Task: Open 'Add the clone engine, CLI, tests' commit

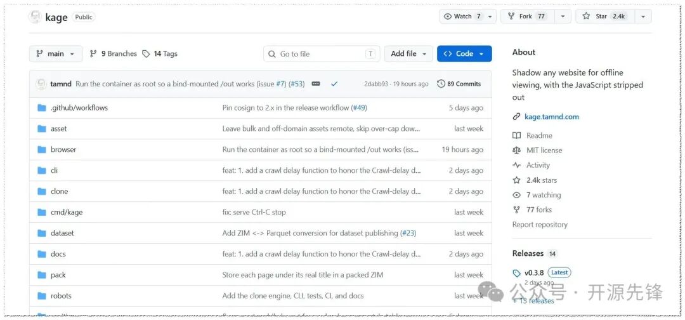Action: tap(292, 296)
